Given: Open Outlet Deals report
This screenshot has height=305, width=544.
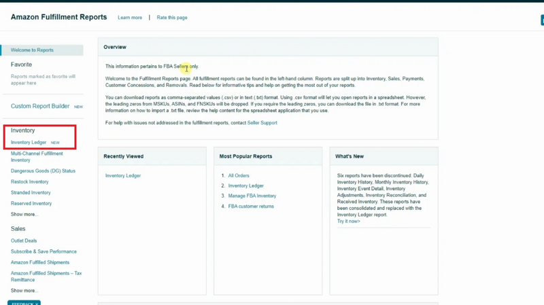Looking at the screenshot, I should (24, 240).
